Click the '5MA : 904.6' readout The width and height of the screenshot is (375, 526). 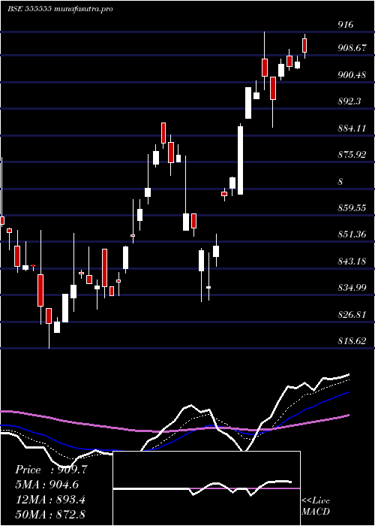point(47,485)
